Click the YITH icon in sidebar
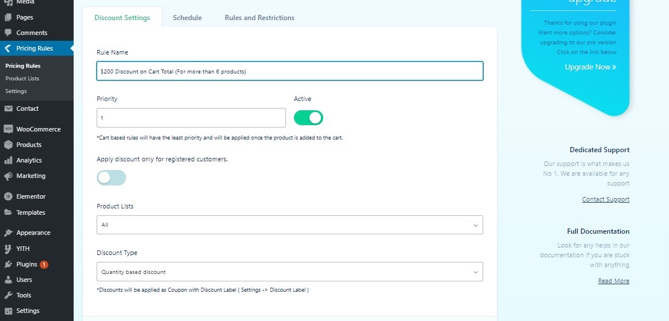 [8, 249]
